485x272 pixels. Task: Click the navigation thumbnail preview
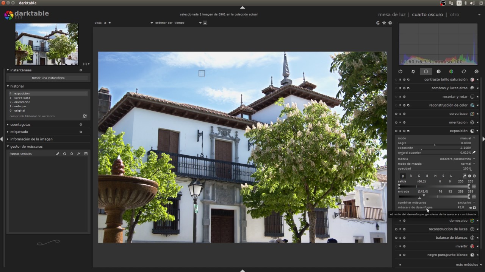click(47, 44)
